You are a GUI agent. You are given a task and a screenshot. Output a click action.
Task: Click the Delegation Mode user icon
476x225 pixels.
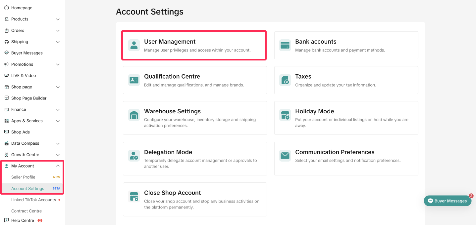[x=134, y=156]
